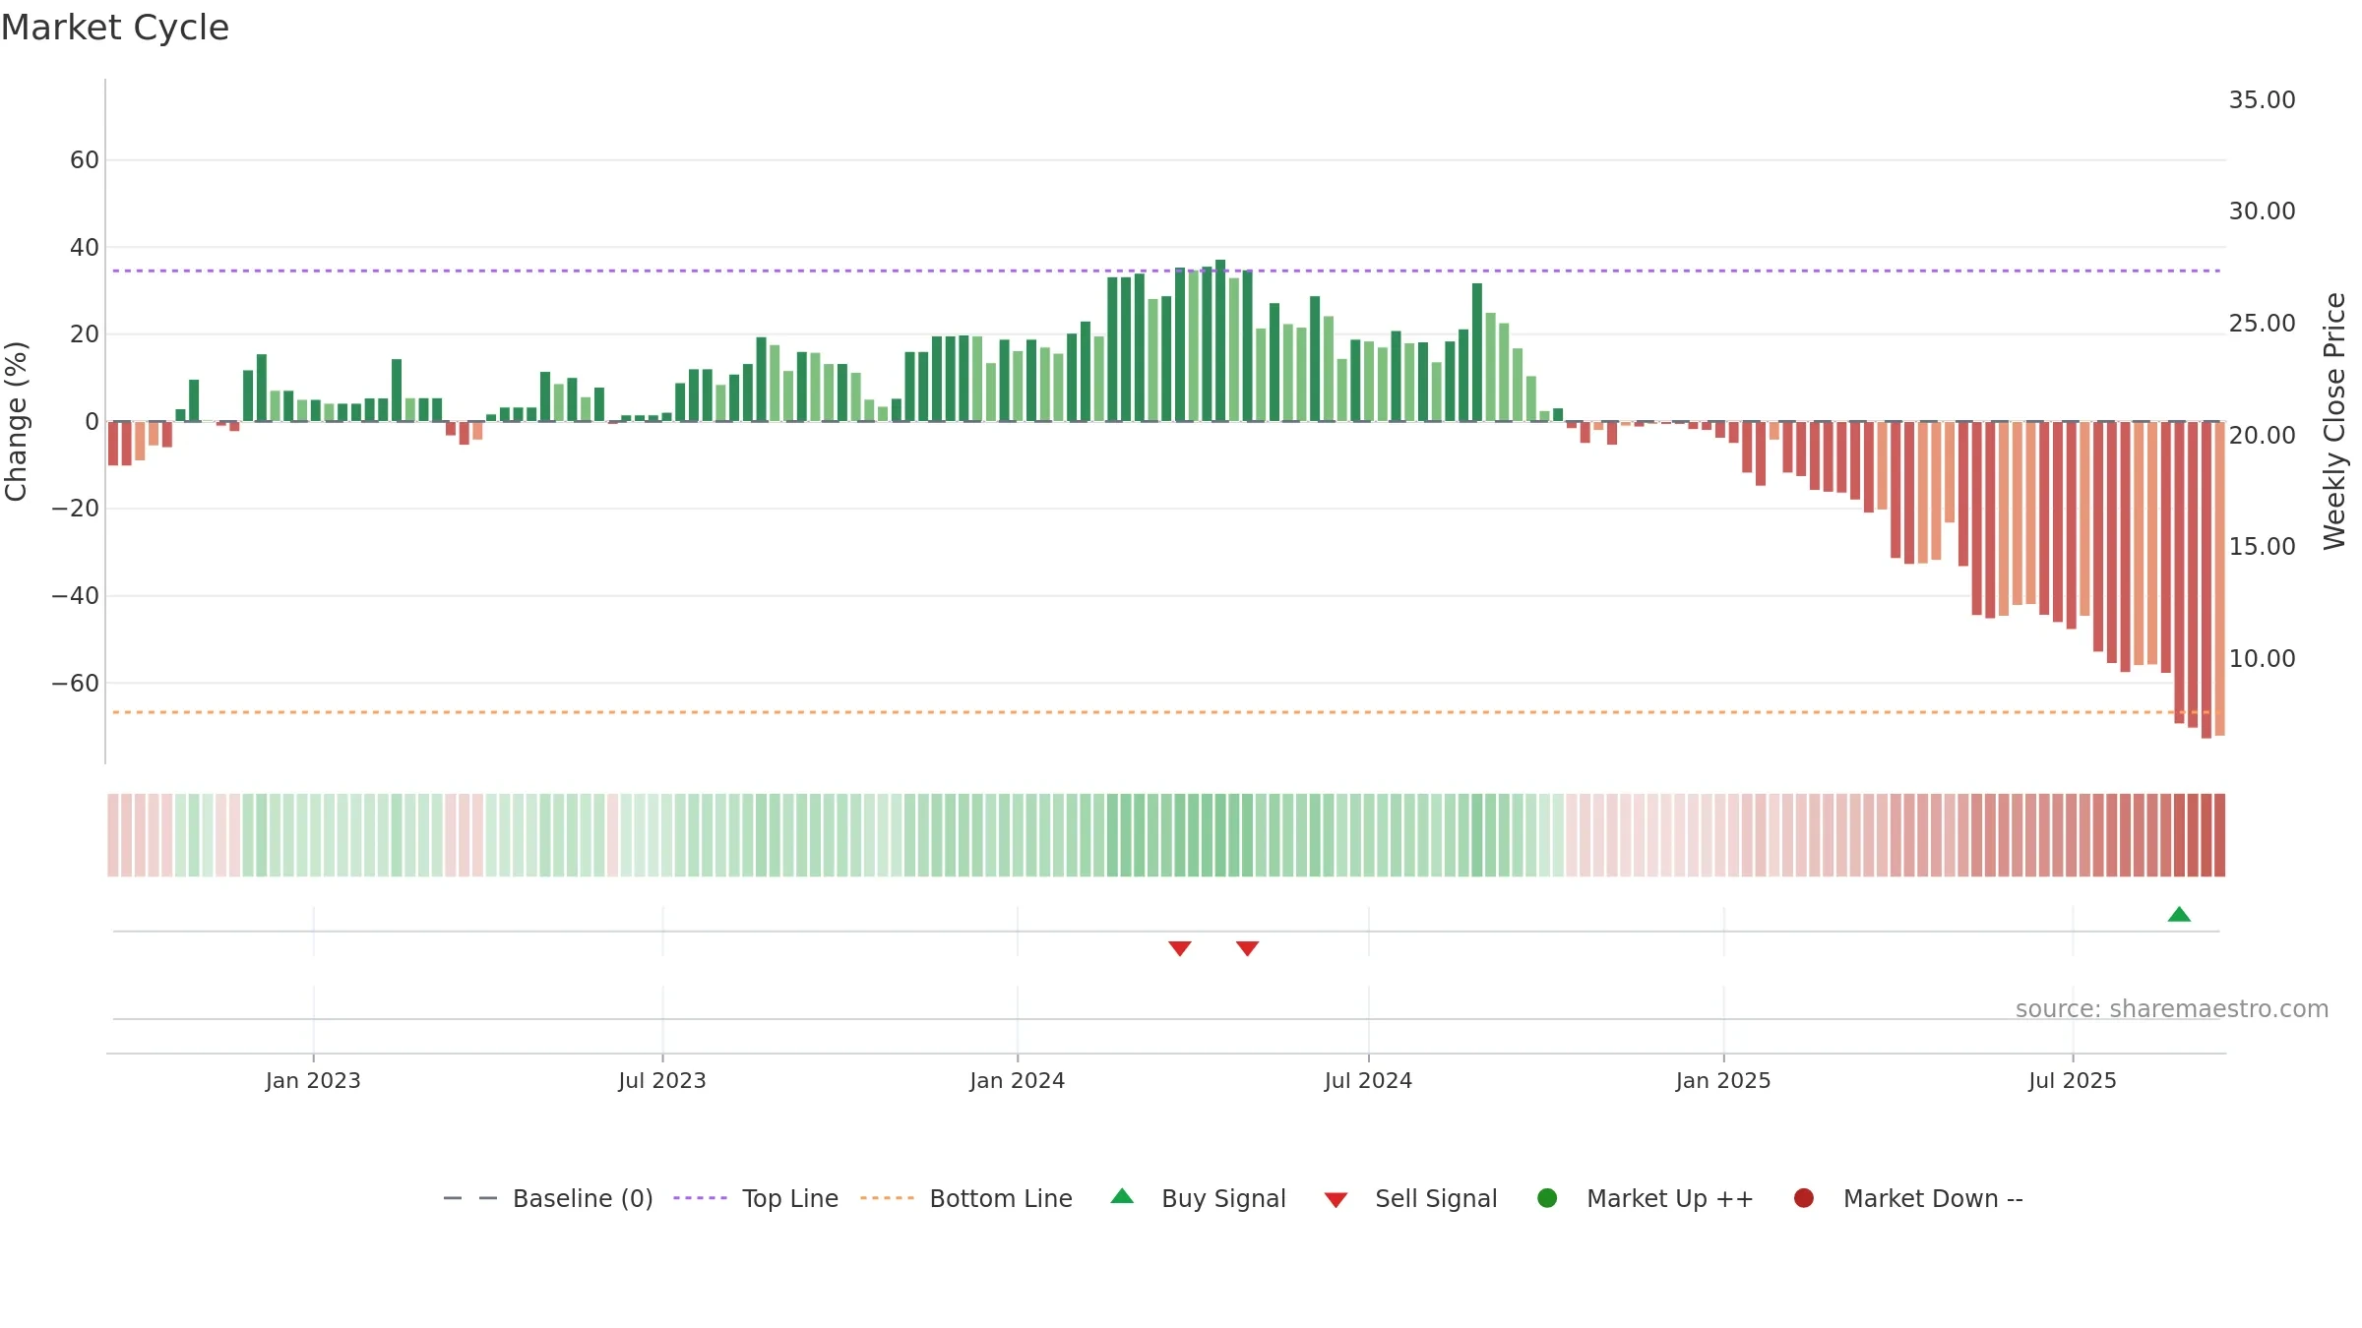
Task: Toggle the Top Line legend entry
Action: coord(756,1198)
